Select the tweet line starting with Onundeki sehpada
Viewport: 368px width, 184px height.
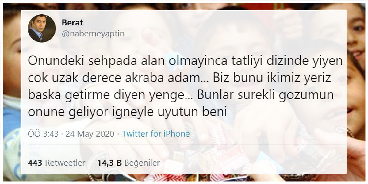pos(185,61)
